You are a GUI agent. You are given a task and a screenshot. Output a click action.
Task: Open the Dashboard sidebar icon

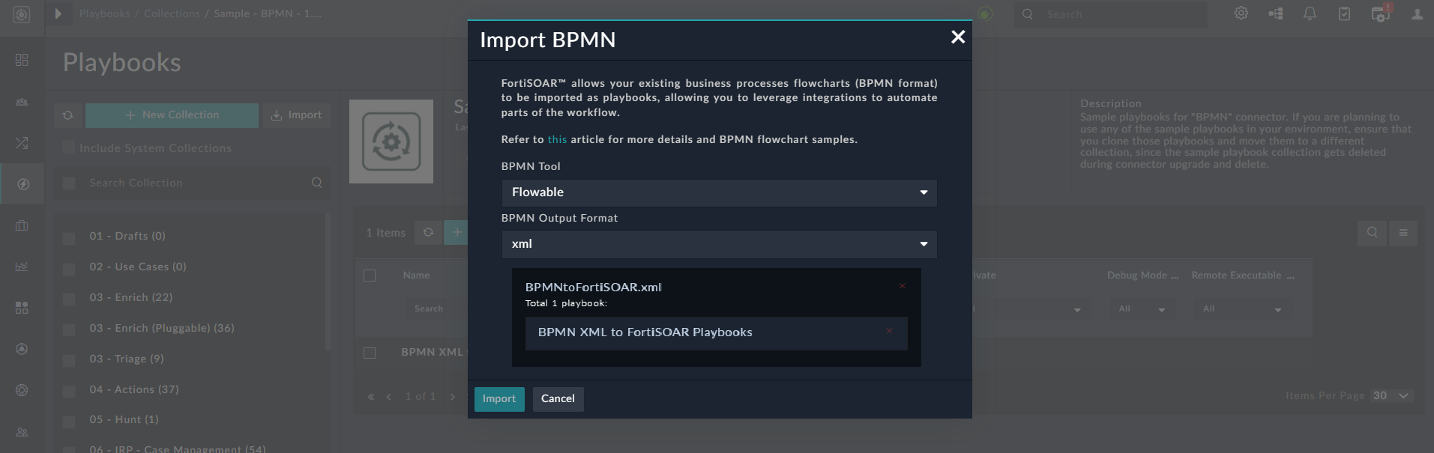pyautogui.click(x=22, y=60)
